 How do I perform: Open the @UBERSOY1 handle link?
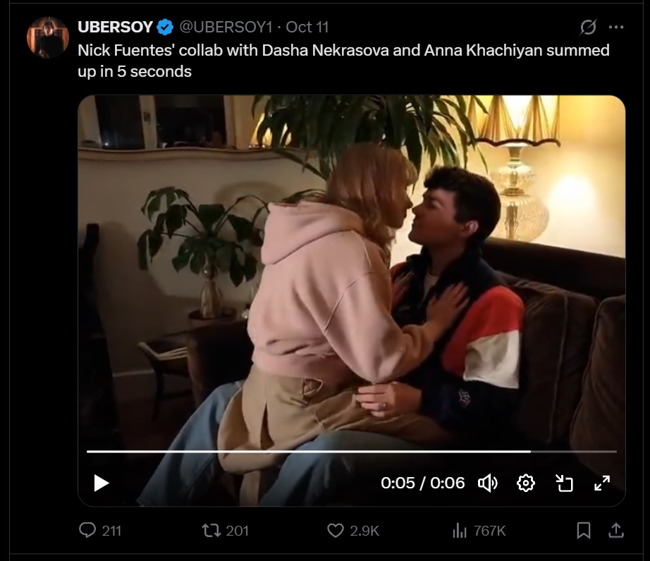[x=226, y=27]
